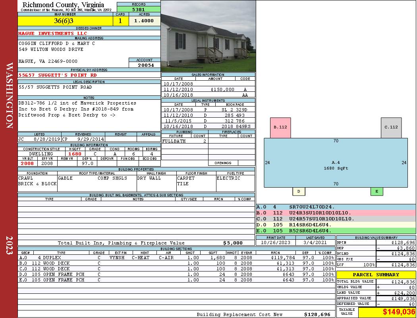Click the property house photo thumbnail

coord(208,36)
